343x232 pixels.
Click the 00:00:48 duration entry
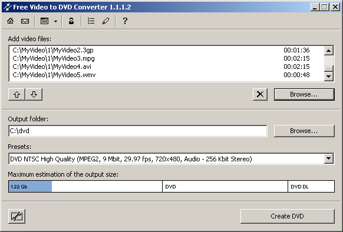tap(296, 75)
